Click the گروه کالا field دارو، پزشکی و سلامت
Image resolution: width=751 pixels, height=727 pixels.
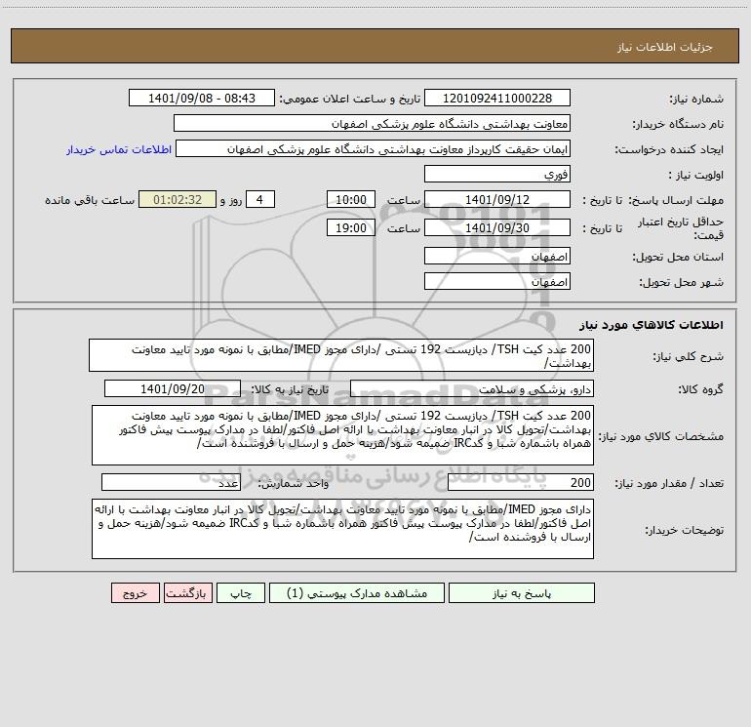(472, 389)
